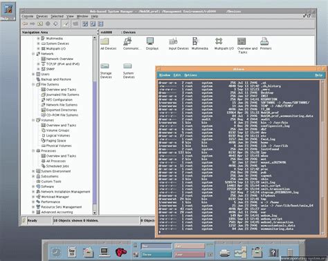Click the reload toolbar icon
Viewport: 328px width, 261px height.
55,23
